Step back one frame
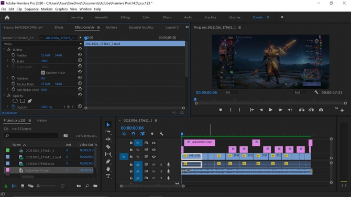351x197 pixels. 261,110
